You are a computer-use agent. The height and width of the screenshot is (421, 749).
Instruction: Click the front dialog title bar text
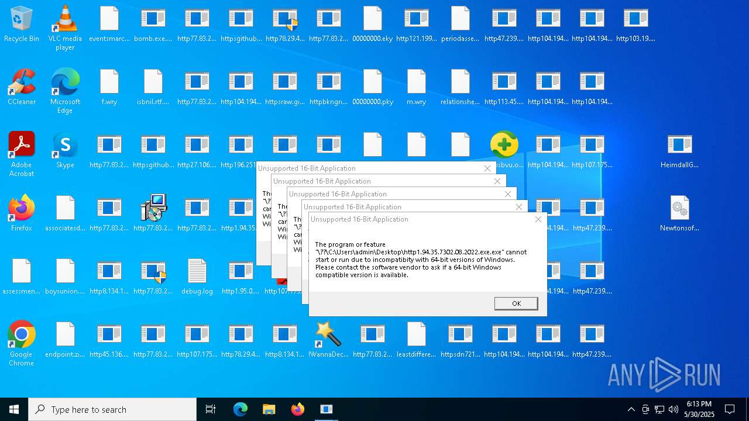359,219
